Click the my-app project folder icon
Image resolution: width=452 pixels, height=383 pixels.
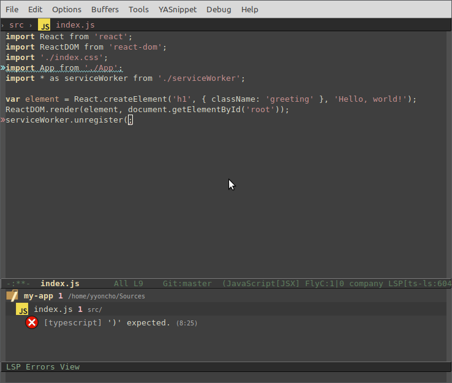(12, 296)
